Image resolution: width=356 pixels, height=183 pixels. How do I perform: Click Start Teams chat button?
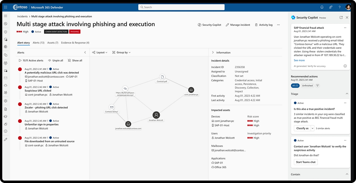(x=306, y=162)
